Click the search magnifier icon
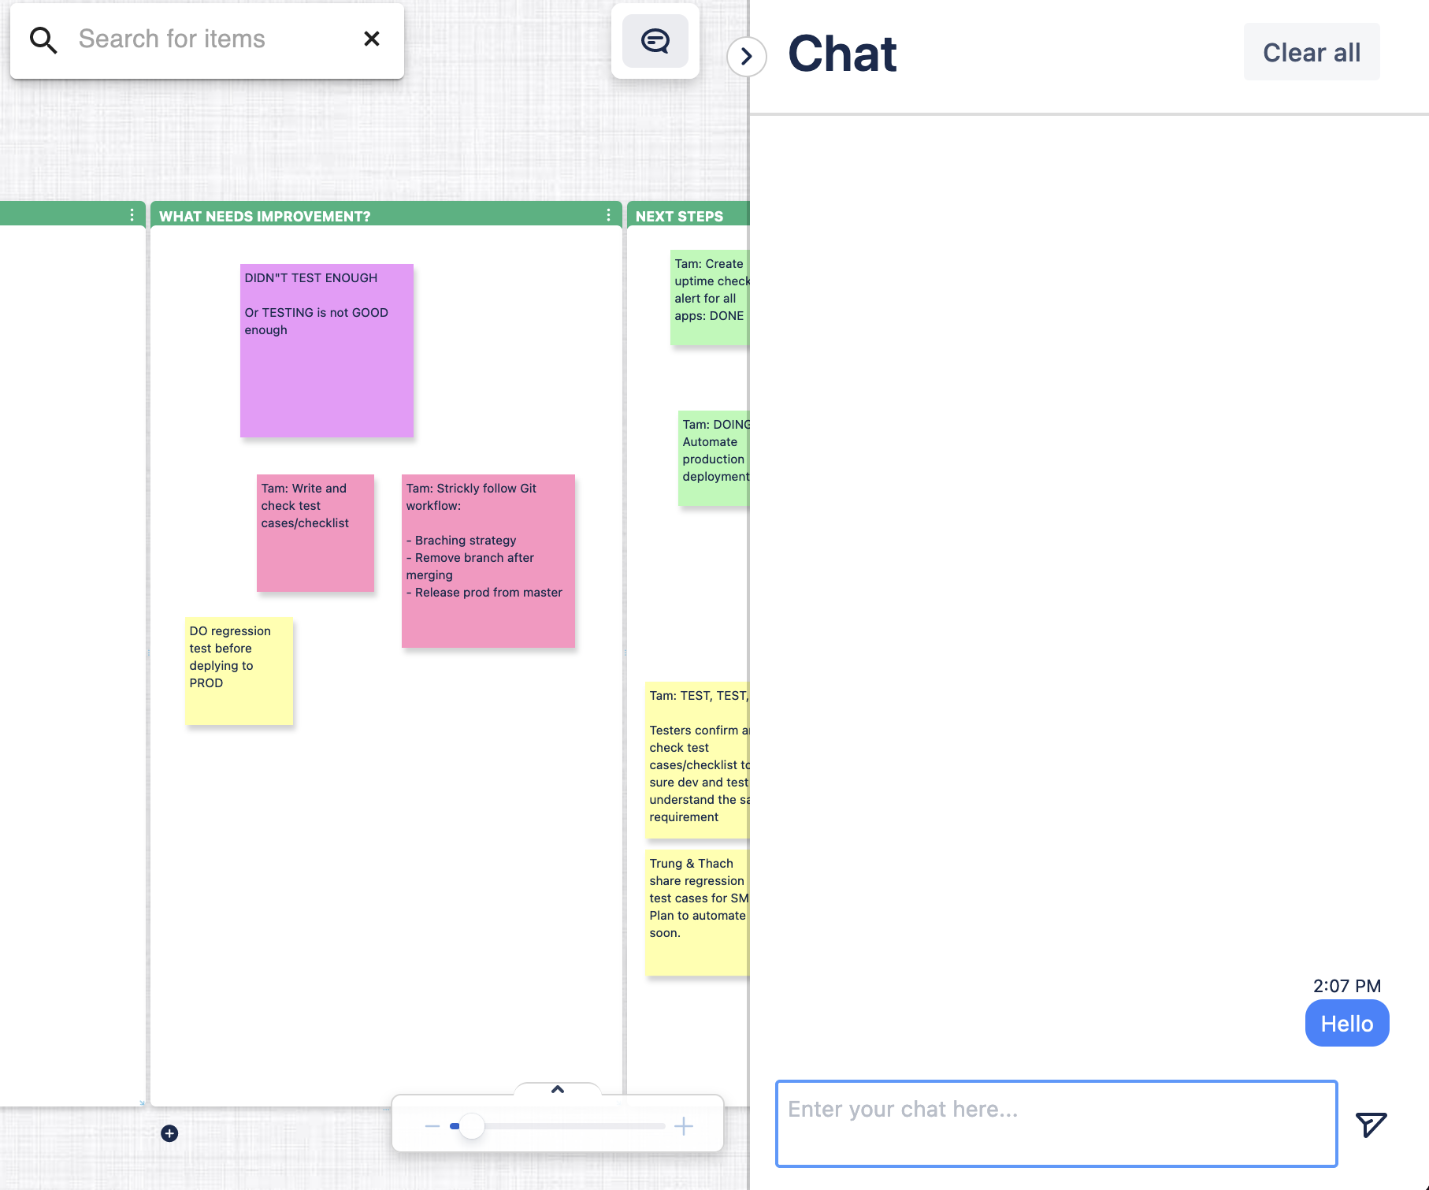 (43, 39)
